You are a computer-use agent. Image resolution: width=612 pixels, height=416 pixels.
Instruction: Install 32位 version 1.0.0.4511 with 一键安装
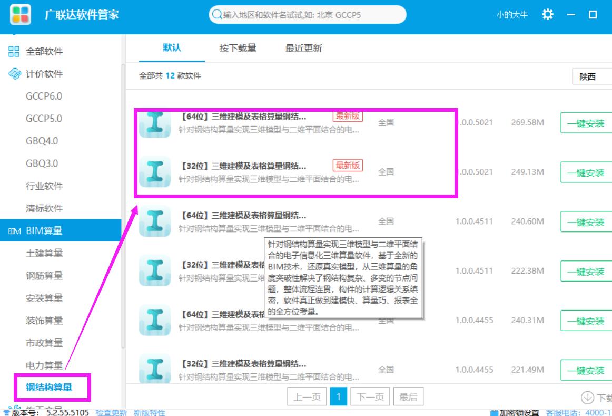pos(586,271)
